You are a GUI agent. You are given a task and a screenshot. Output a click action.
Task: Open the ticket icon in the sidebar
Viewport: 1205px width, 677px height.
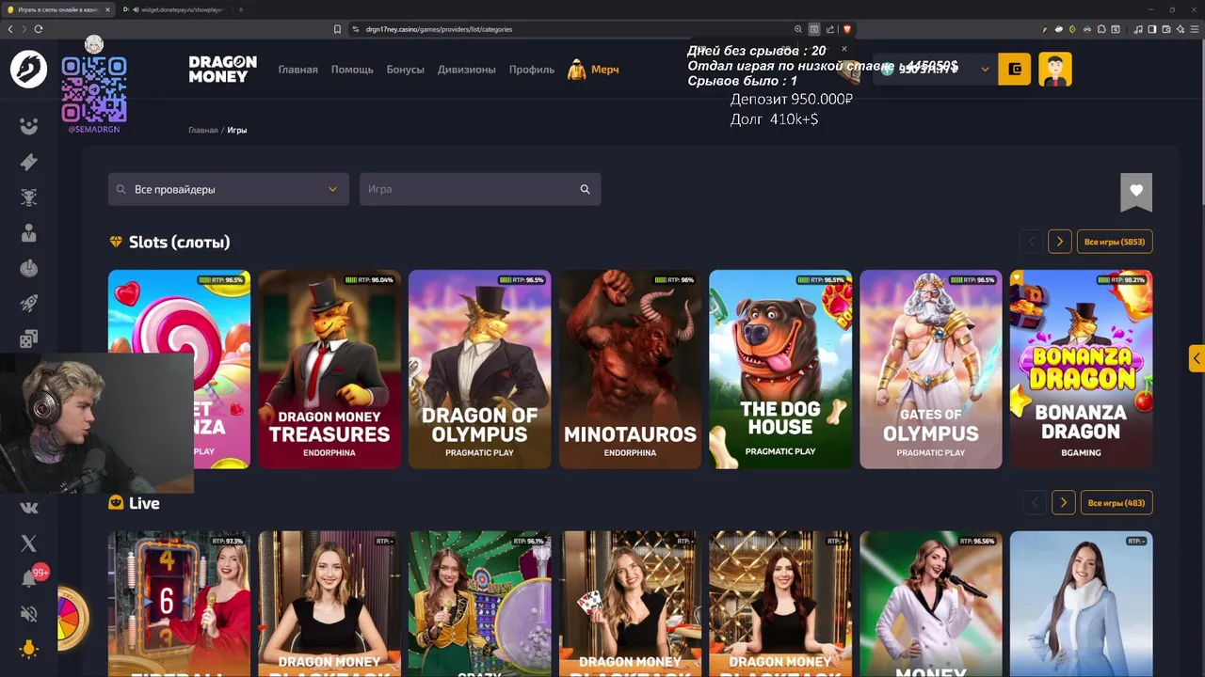(29, 162)
